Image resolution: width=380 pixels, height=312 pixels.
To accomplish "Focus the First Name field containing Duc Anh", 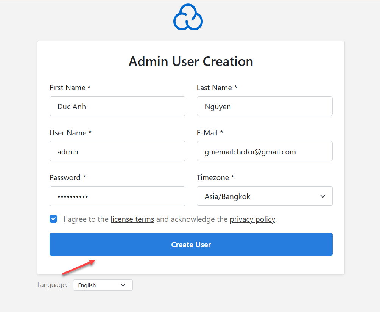I will 117,107.
